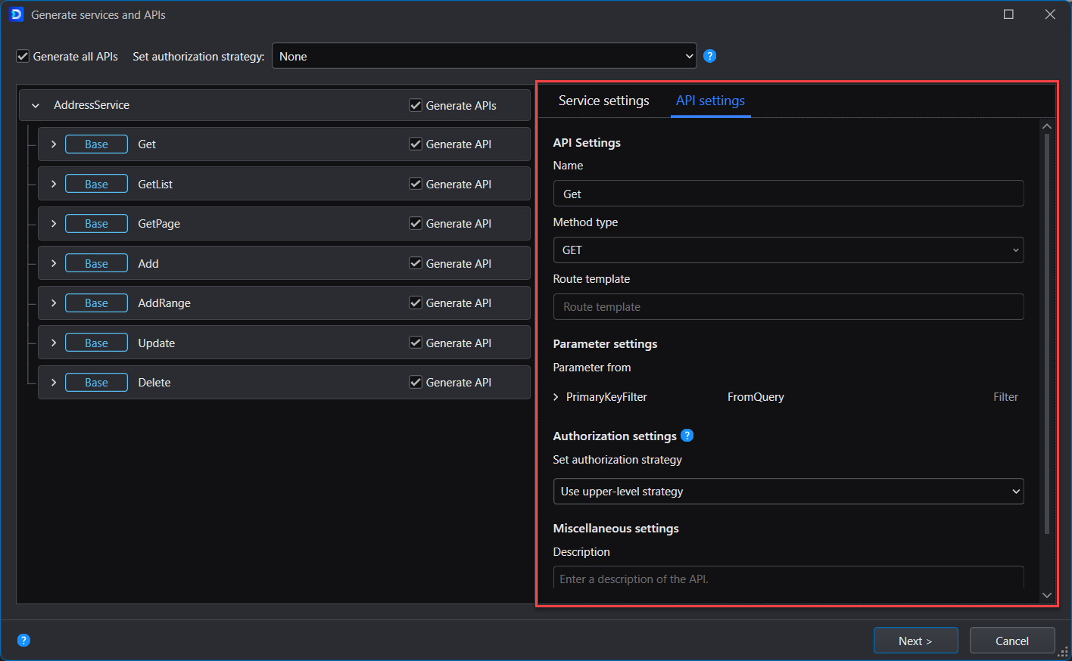Click the Base tag on AddRange row

click(96, 303)
